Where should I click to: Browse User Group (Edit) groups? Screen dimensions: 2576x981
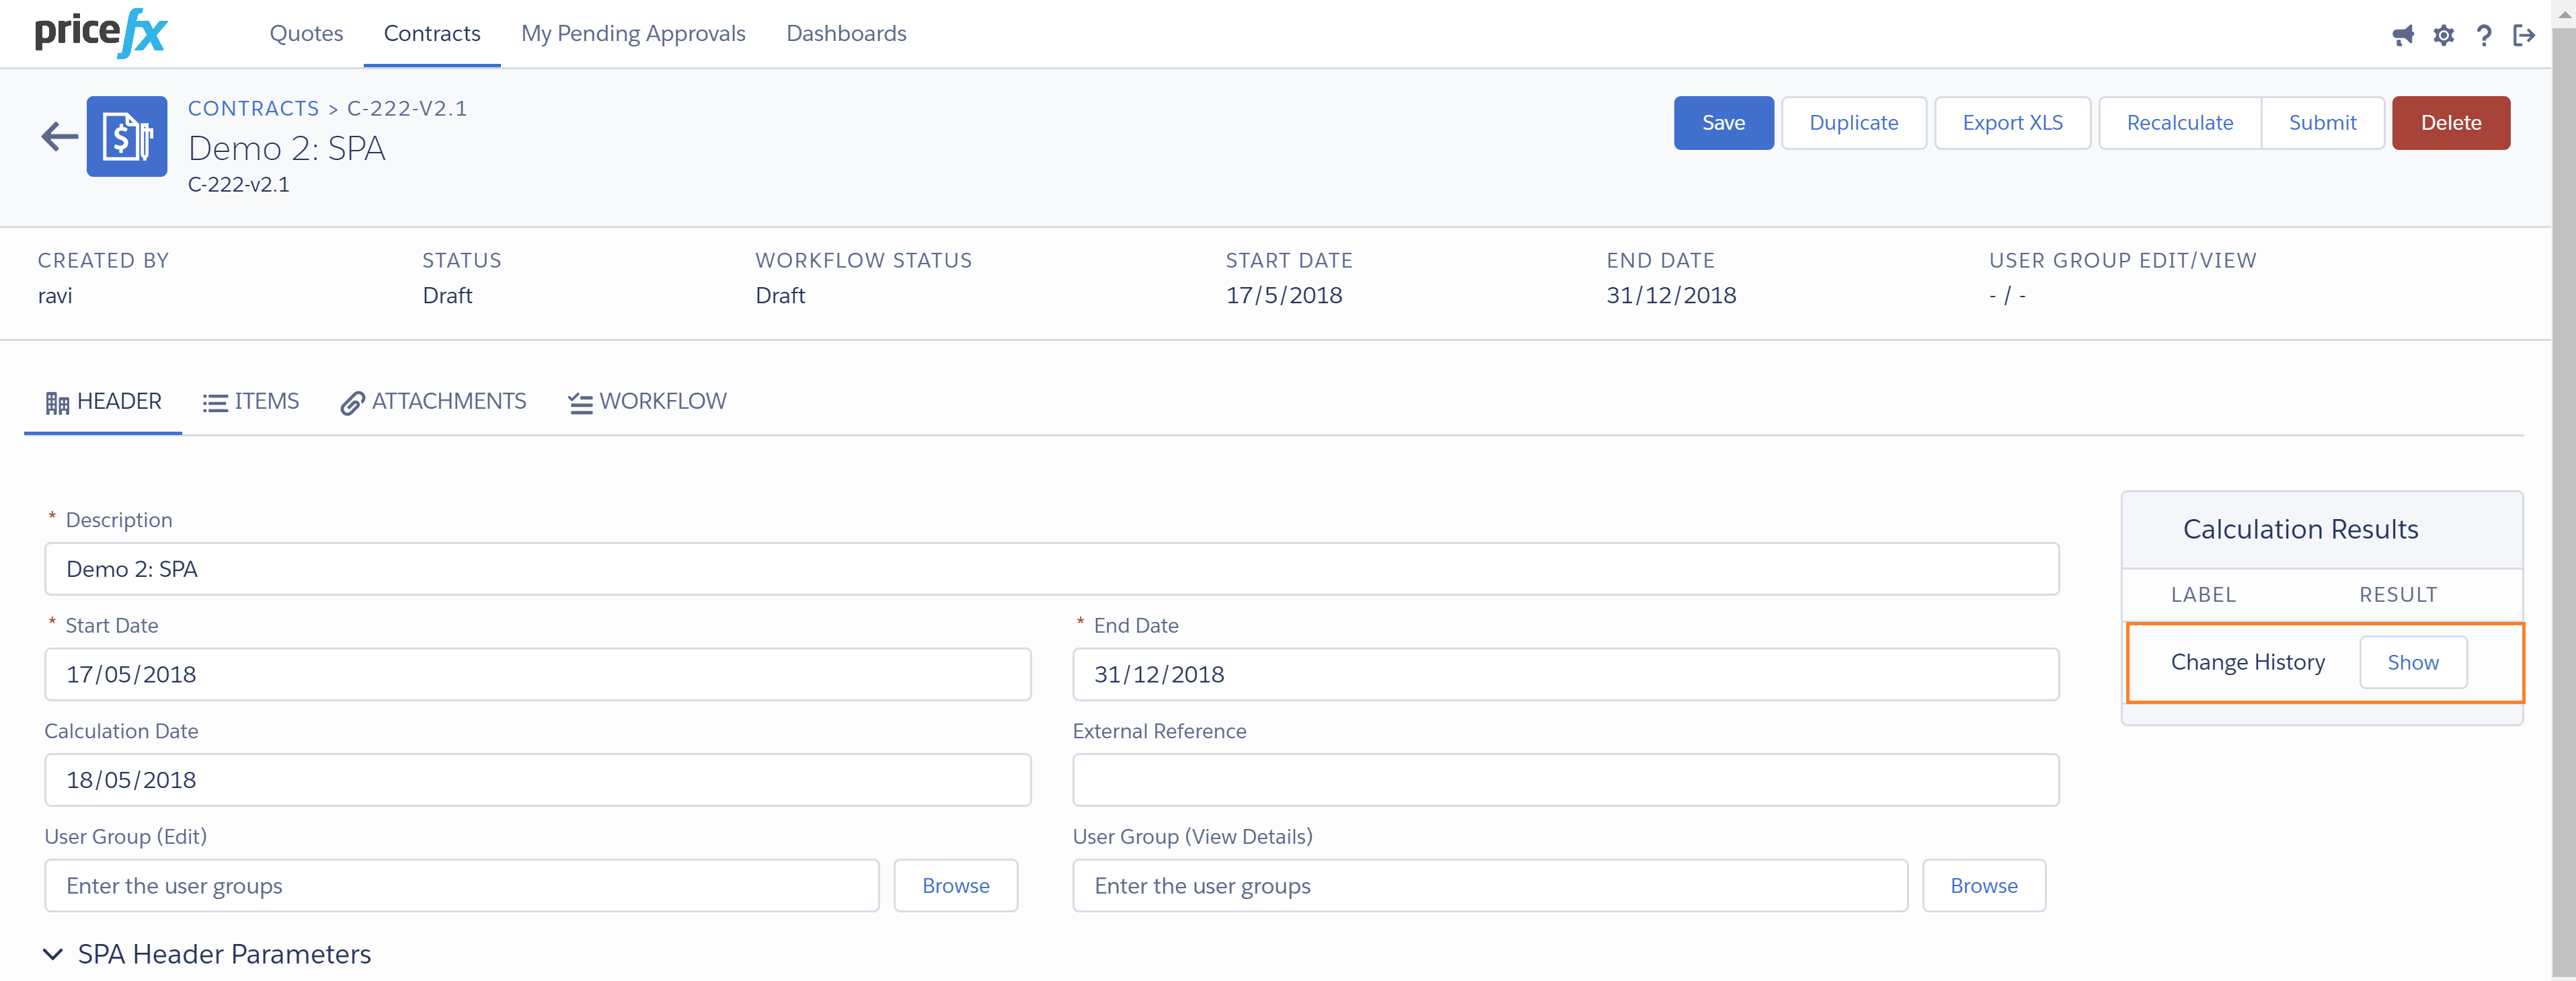click(955, 886)
